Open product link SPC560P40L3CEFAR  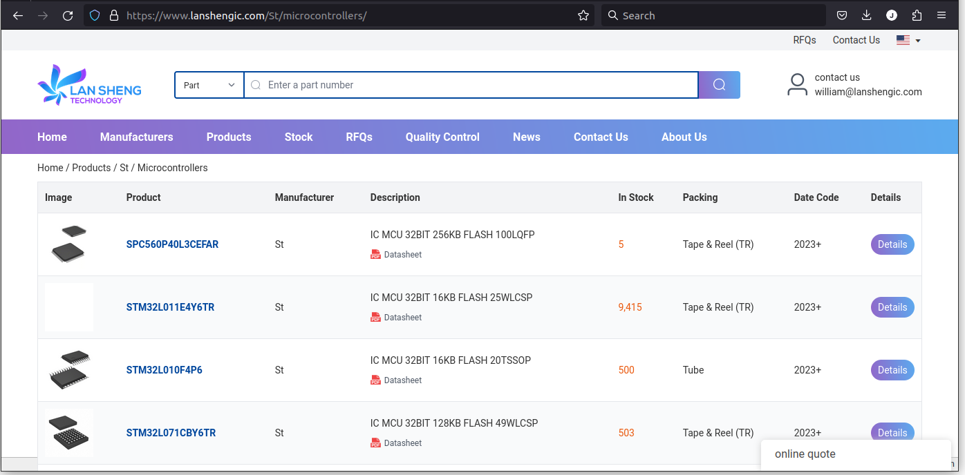click(x=172, y=244)
